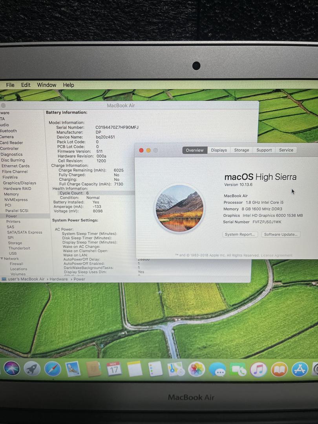Select PCI in sidebar
318x424 pixels.
(x=8, y=205)
